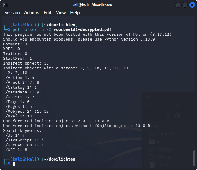The width and height of the screenshot is (197, 170).
Task: Click the '/URI 1: 8' line
Action: (x=16, y=150)
